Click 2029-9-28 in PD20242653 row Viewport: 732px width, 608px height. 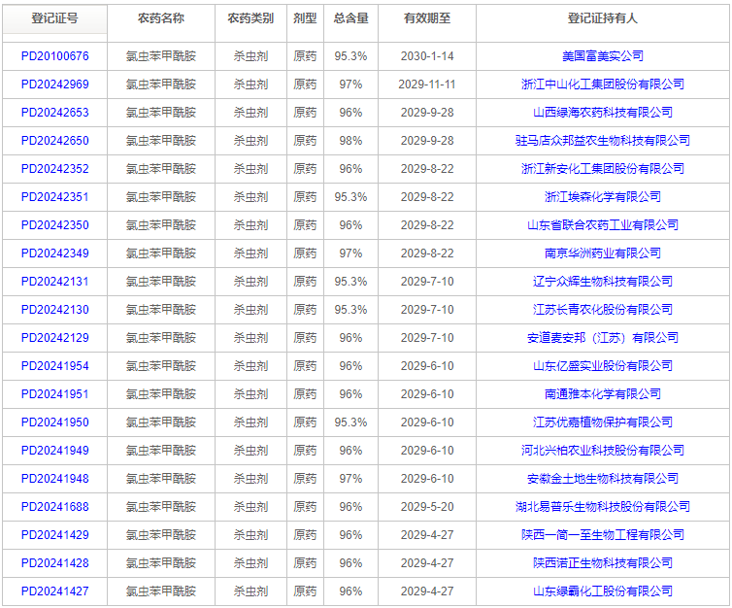pyautogui.click(x=427, y=113)
